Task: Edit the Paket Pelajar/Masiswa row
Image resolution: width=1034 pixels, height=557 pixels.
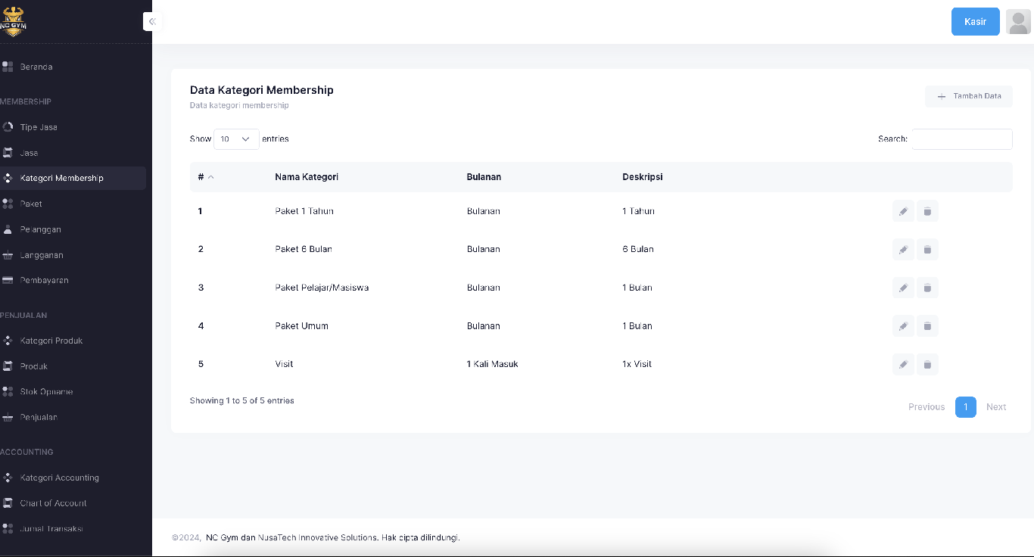Action: tap(903, 288)
